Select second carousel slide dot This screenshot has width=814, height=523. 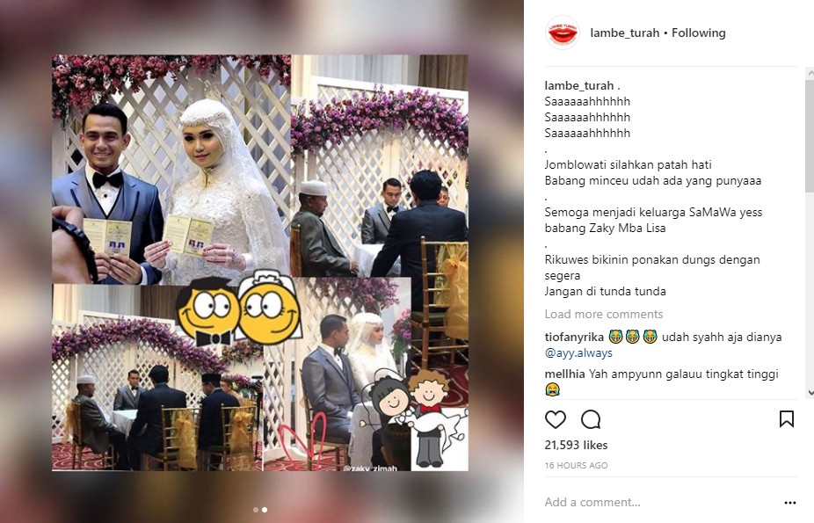click(x=265, y=510)
